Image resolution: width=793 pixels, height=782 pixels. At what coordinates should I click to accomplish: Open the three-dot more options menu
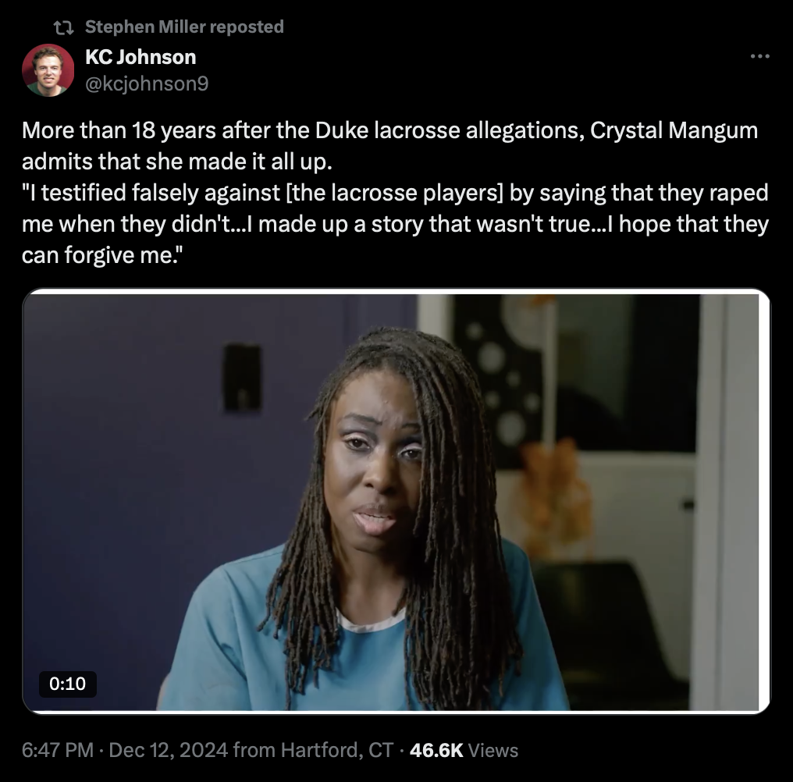[x=759, y=56]
